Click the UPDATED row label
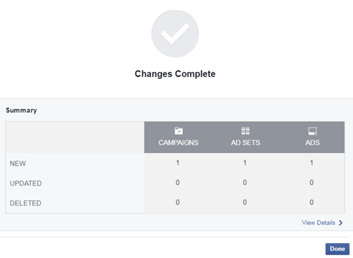Viewport: 353px width, 258px height. [x=25, y=183]
